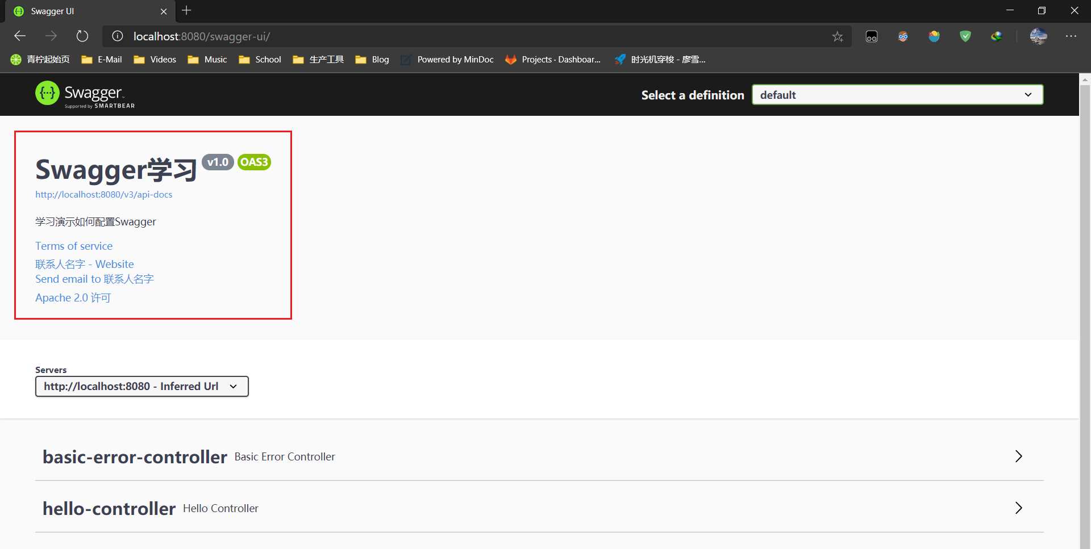This screenshot has width=1091, height=549.
Task: Click the Swagger学习 title text
Action: [x=116, y=170]
